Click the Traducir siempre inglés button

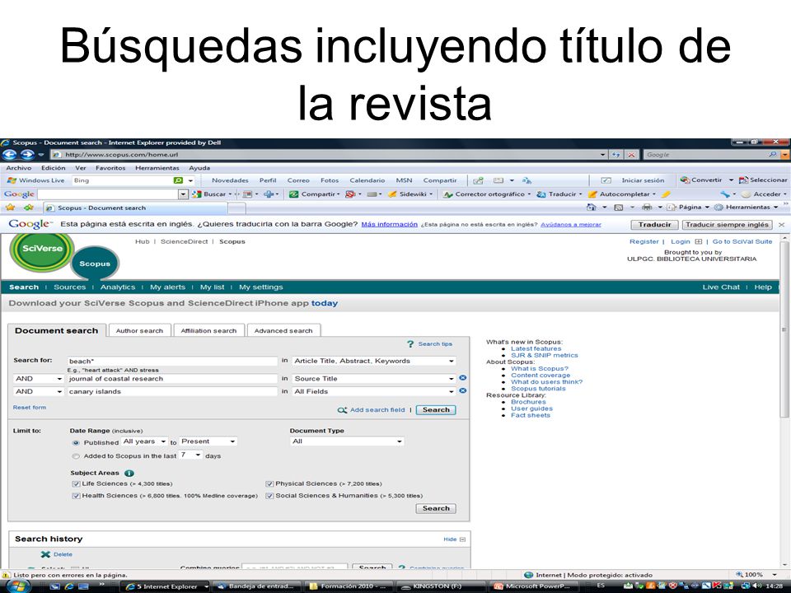(727, 225)
